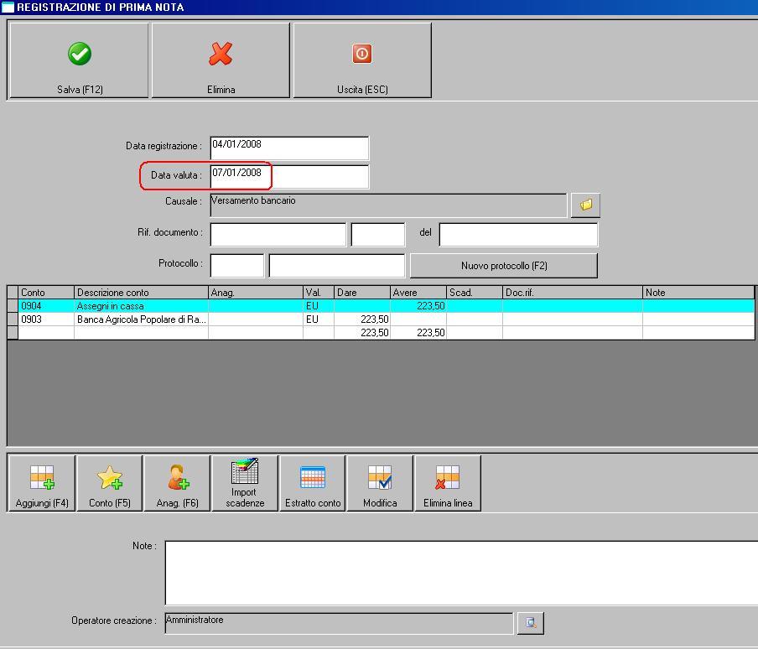Open Import scadenze tool
Viewport: 758px width, 649px height.
245,483
